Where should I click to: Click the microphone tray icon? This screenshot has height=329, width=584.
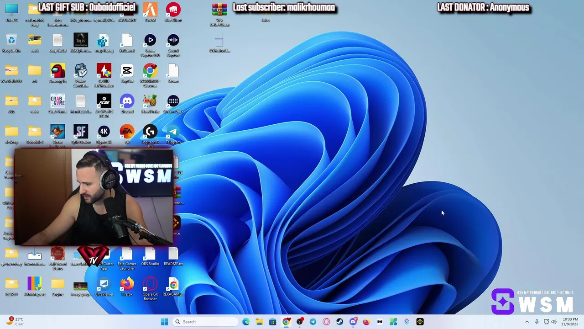pos(537,322)
